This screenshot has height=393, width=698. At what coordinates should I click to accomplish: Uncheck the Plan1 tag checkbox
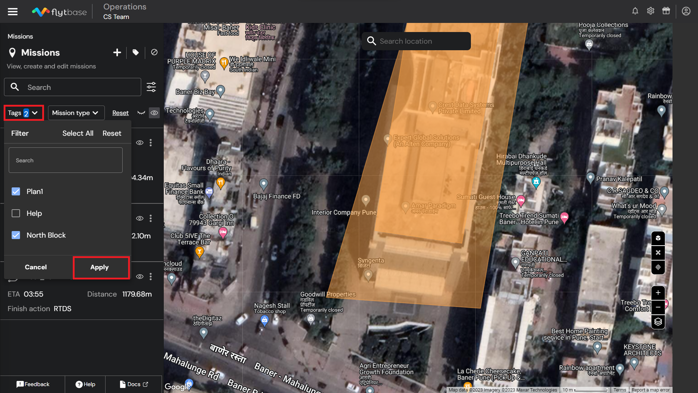[x=16, y=191]
